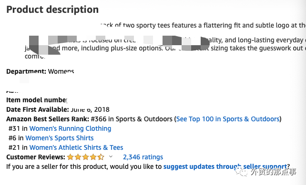Viewport: 306px width, 185px height.
Task: Select the Department: Womens line
Action: 40,71
